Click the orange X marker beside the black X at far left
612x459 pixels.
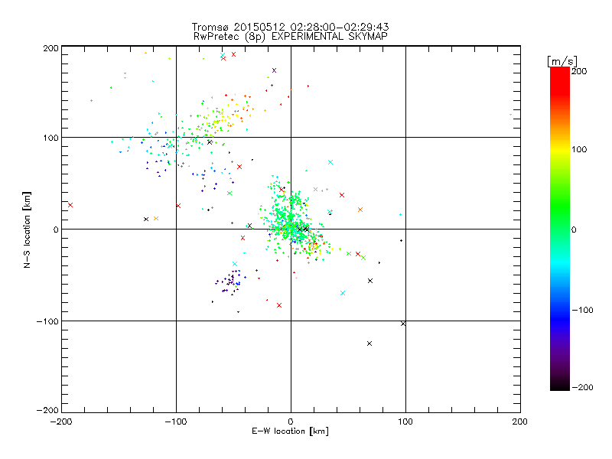156,219
